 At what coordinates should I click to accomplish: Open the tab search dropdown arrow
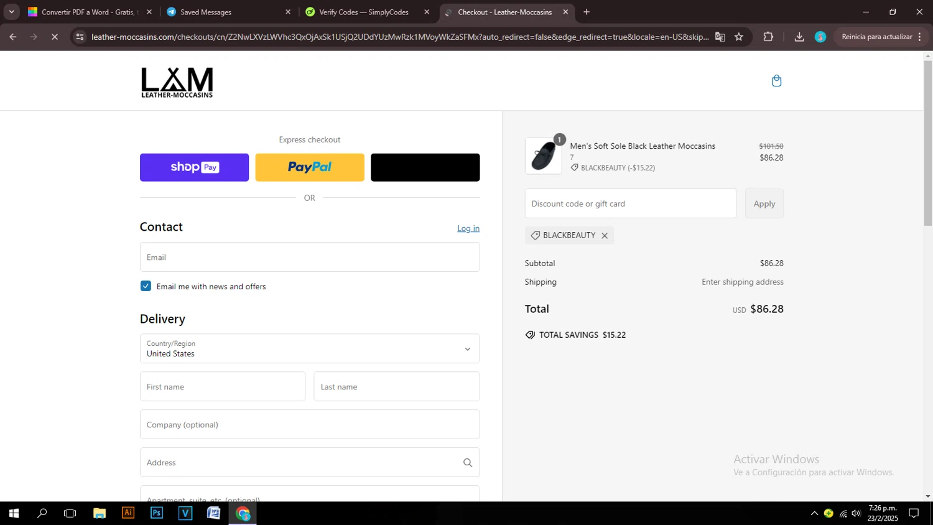11,12
